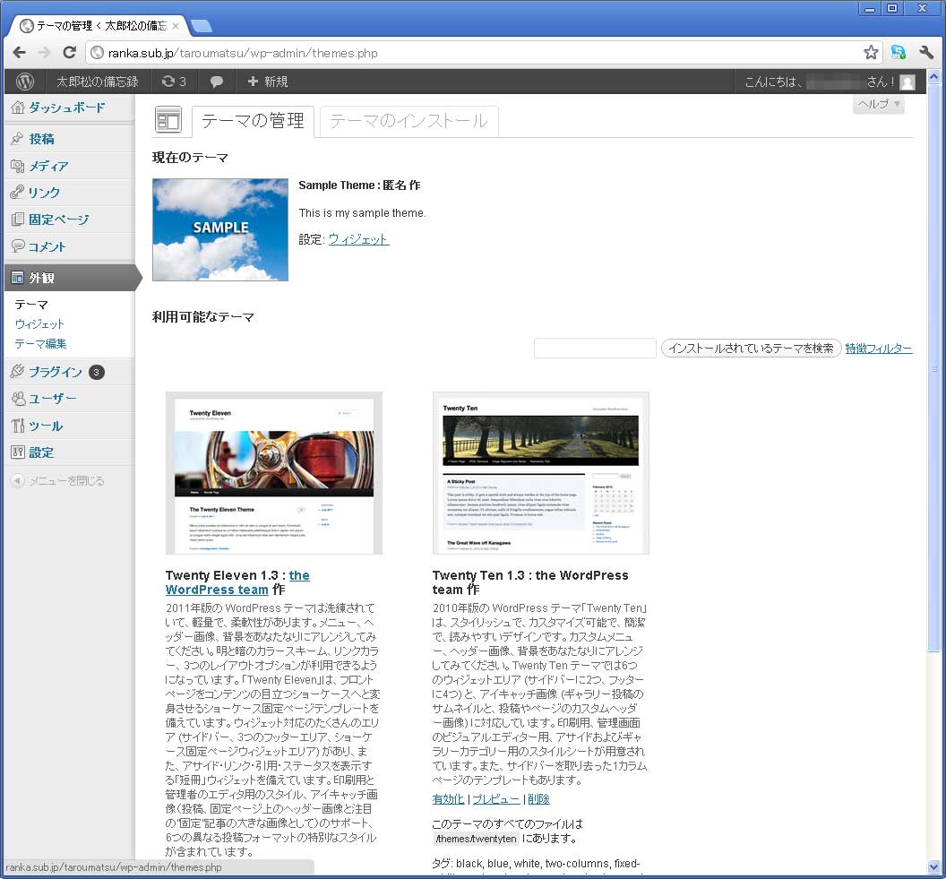Open the Twenty Eleven theme screenshot
Viewport: 946px width, 879px height.
(x=274, y=473)
